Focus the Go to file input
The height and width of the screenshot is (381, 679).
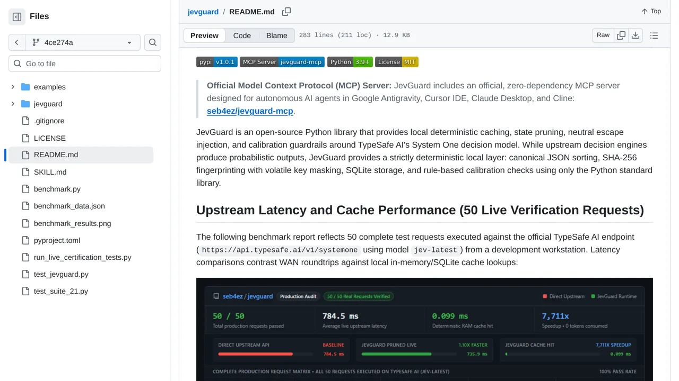pos(85,63)
